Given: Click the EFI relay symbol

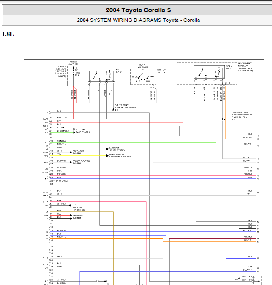Looking at the screenshot, I should tap(102, 75).
